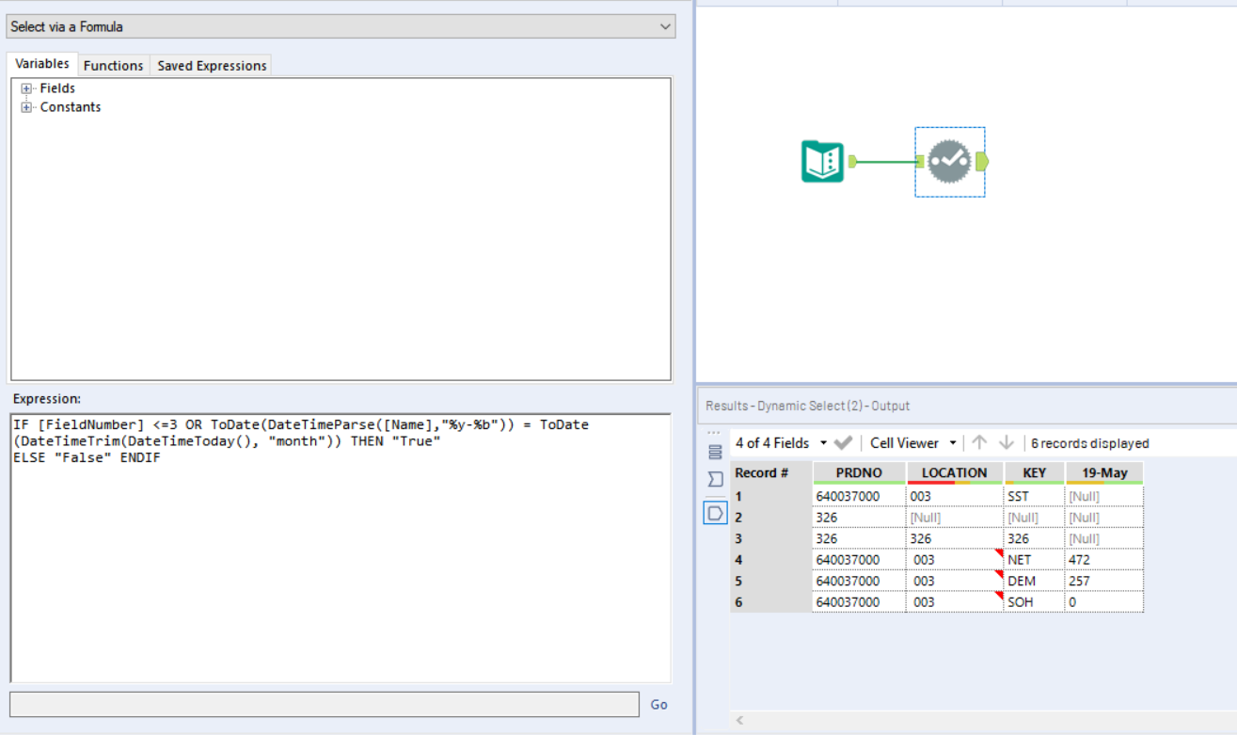Switch to the Functions tab
Screen dimensions: 1237x735
pos(113,65)
